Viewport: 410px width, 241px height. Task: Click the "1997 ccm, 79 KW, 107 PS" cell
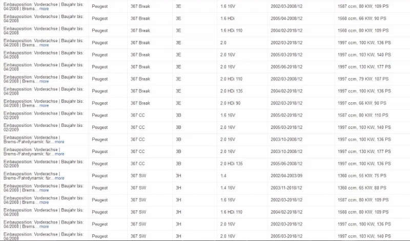(363, 79)
